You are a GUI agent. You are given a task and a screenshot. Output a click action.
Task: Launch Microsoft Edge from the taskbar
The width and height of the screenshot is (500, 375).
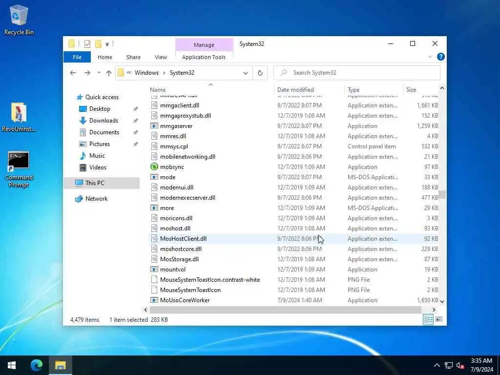pos(36,365)
